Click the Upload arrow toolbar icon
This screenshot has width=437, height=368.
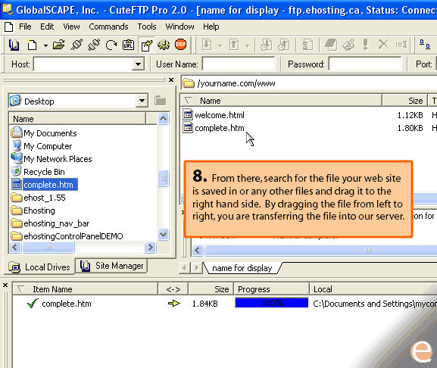(x=234, y=45)
